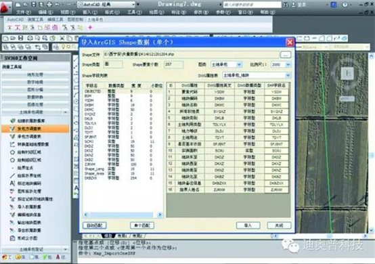375x264 pixels.
Task: Click the auto match button at dialog bottom-left
Action: click(x=95, y=225)
